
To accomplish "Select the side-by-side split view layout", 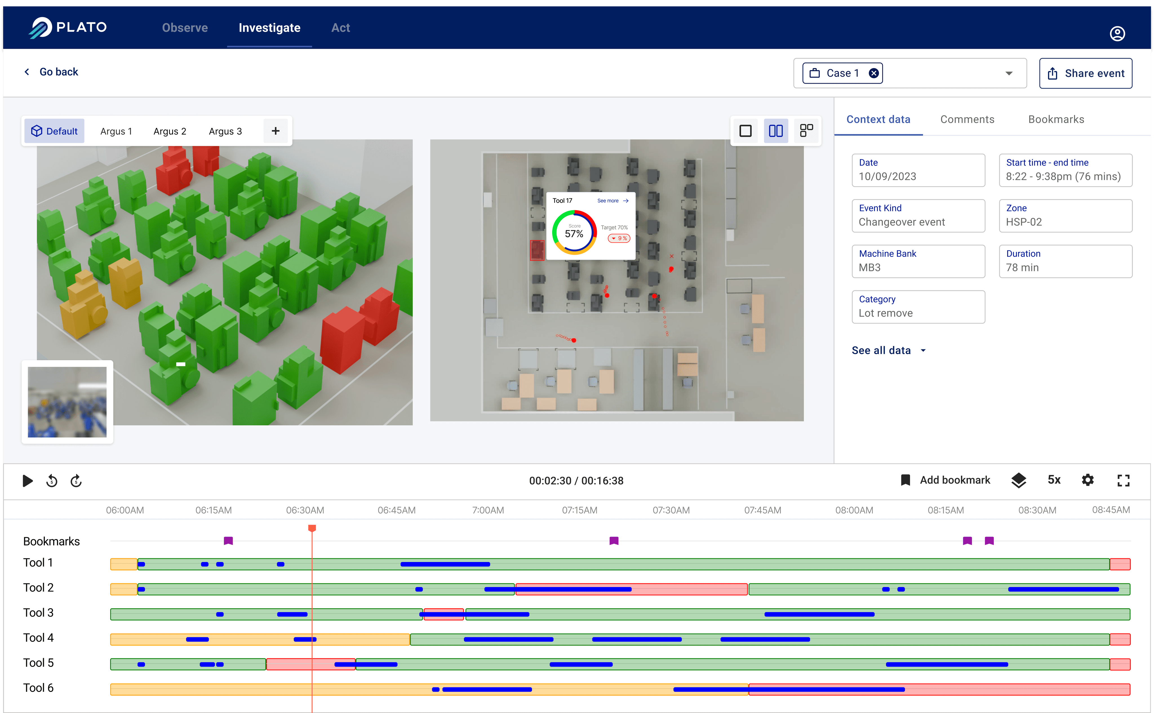I will pos(775,131).
